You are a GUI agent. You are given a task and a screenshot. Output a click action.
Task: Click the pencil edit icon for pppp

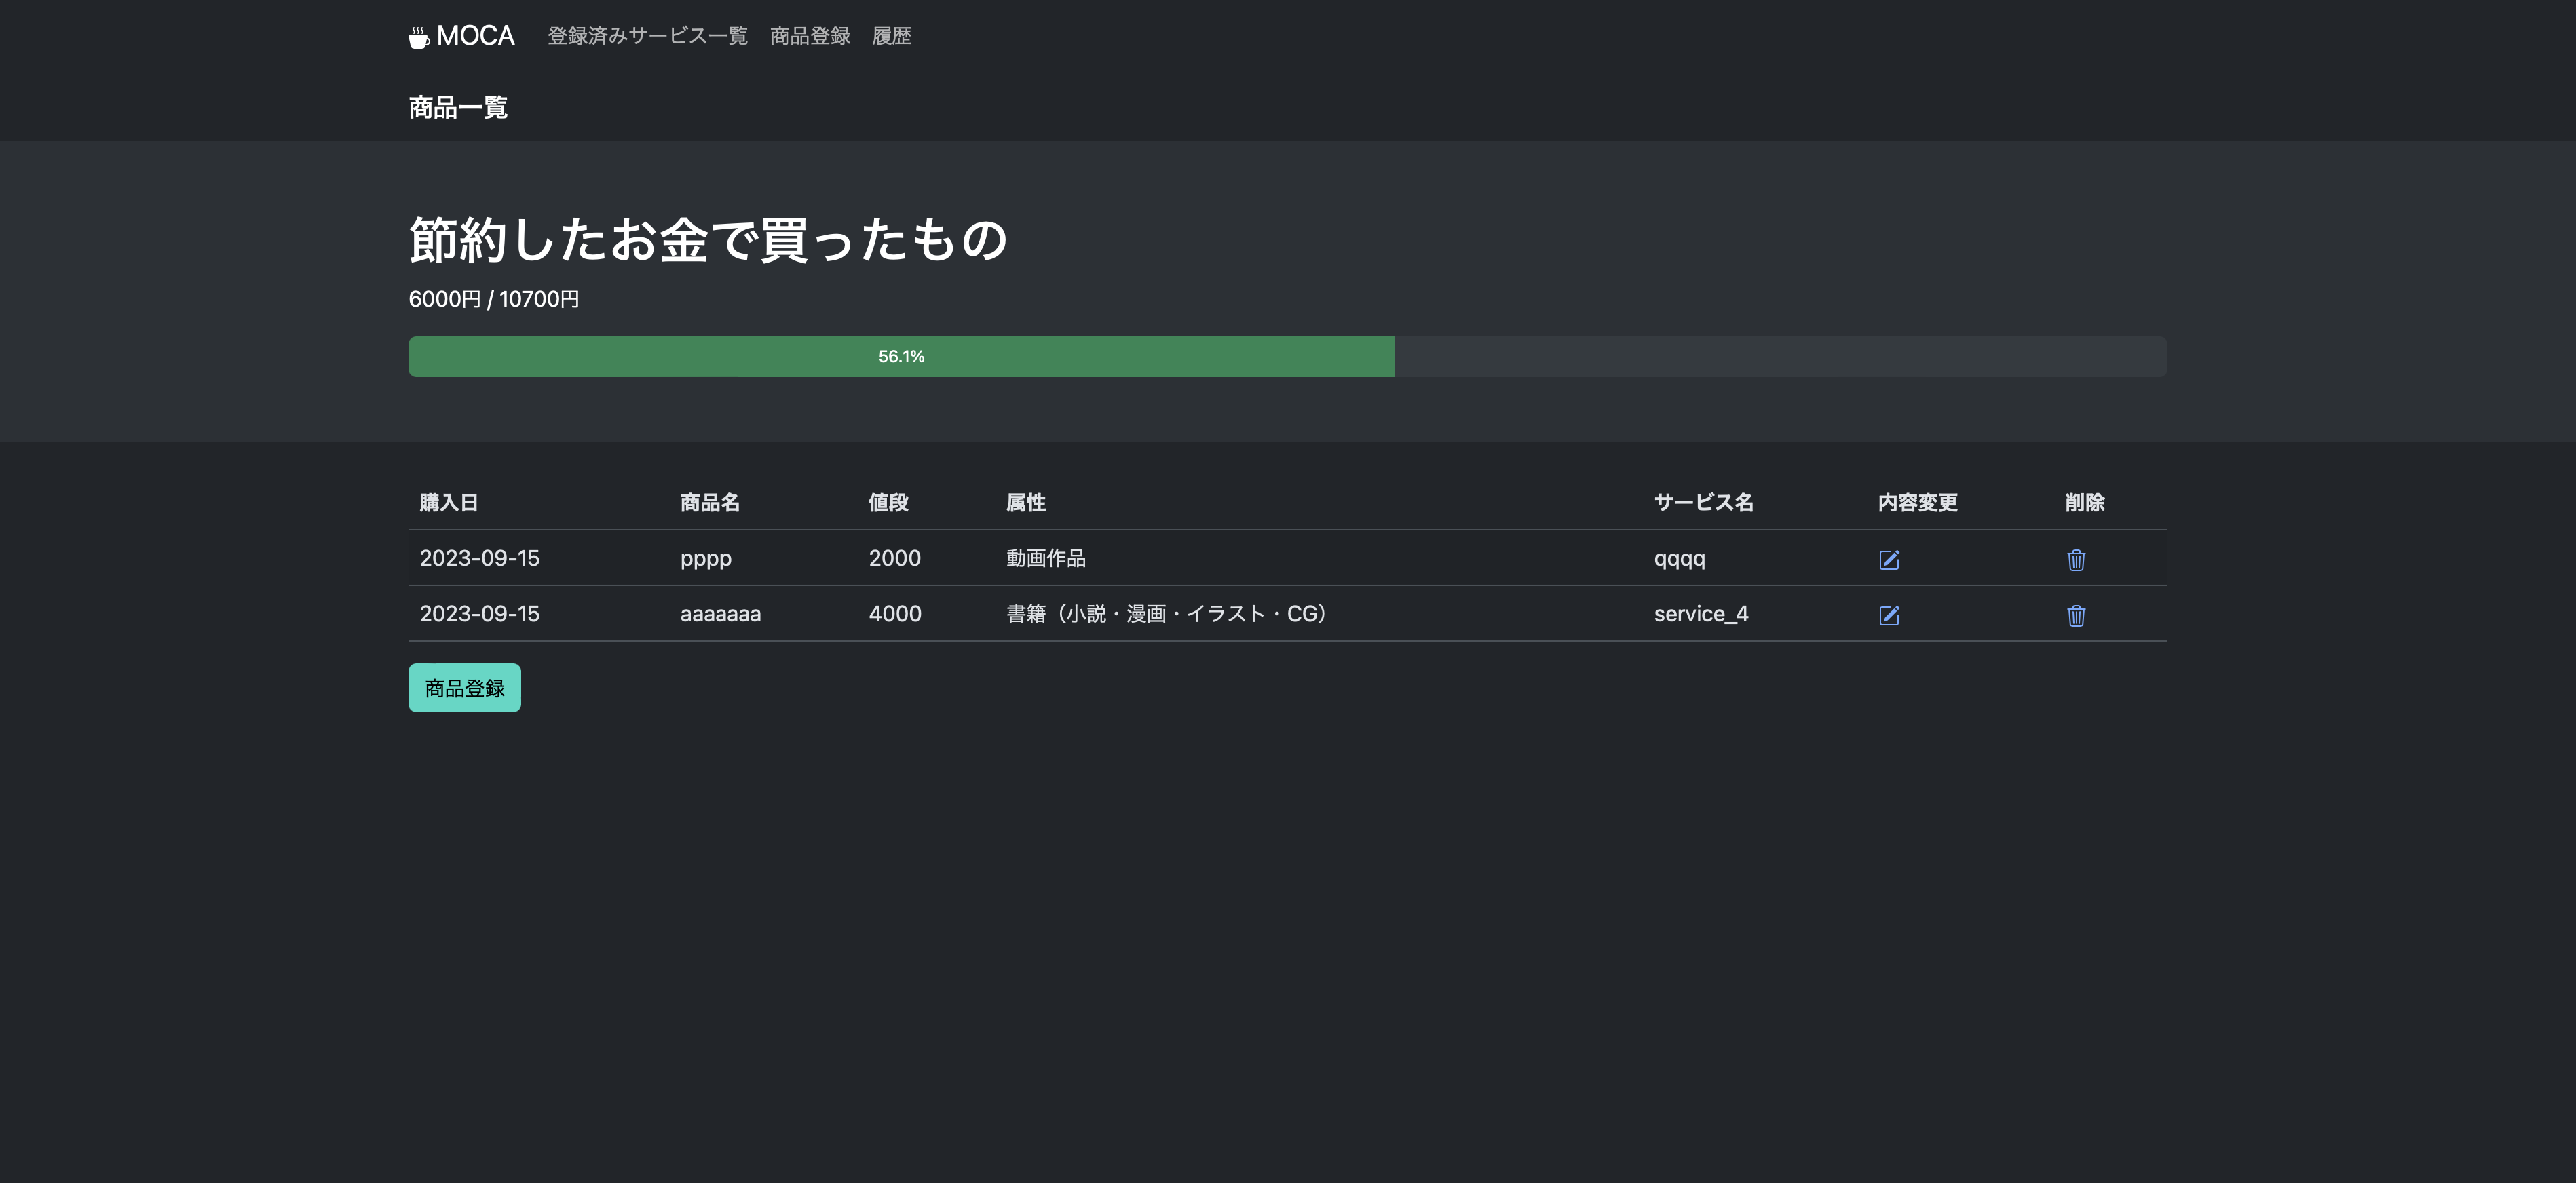click(x=1889, y=560)
